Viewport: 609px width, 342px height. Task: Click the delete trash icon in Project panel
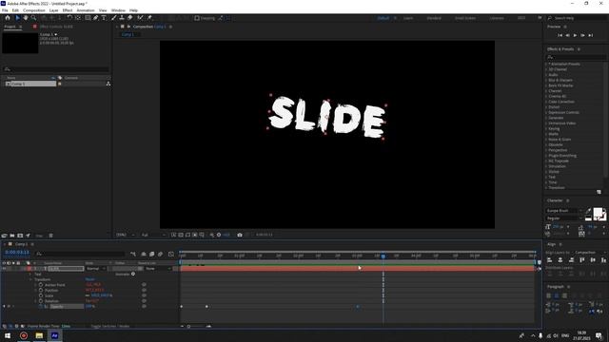click(x=50, y=236)
